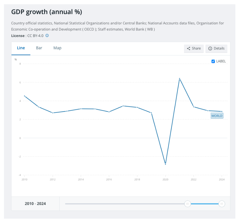Uncheck the LABEL checkbox

pyautogui.click(x=213, y=61)
